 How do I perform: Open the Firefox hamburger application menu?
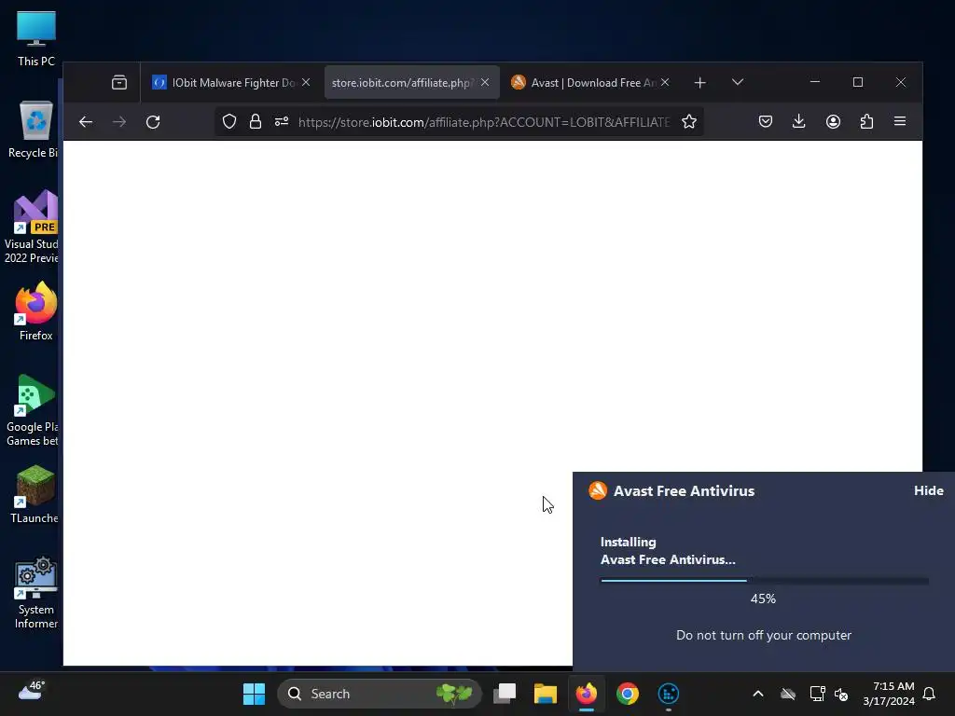(900, 122)
